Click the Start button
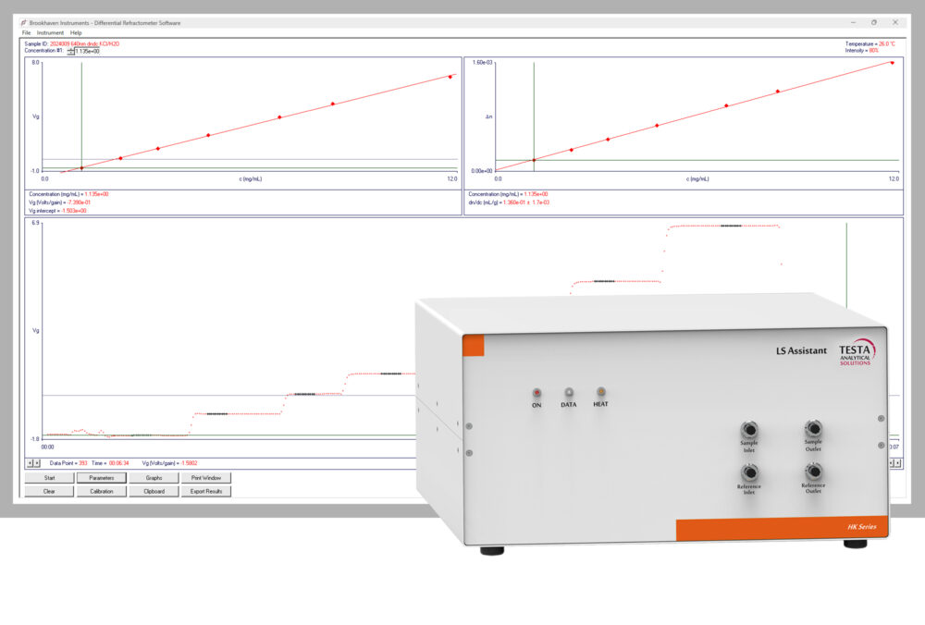Image resolution: width=925 pixels, height=625 pixels. [x=50, y=478]
